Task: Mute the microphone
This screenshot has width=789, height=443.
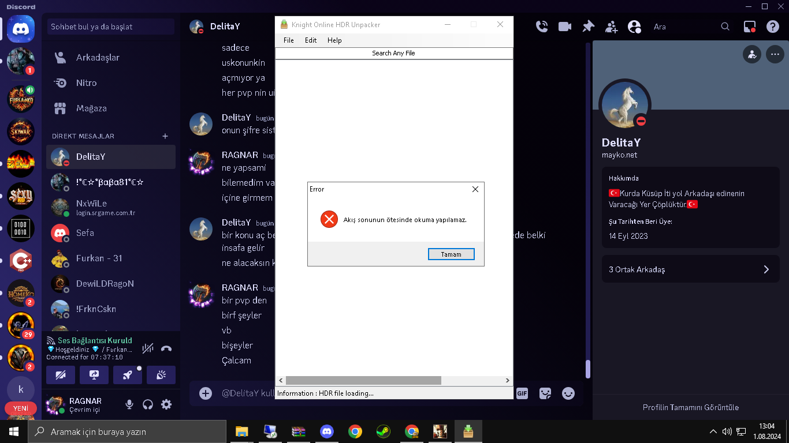Action: [129, 405]
